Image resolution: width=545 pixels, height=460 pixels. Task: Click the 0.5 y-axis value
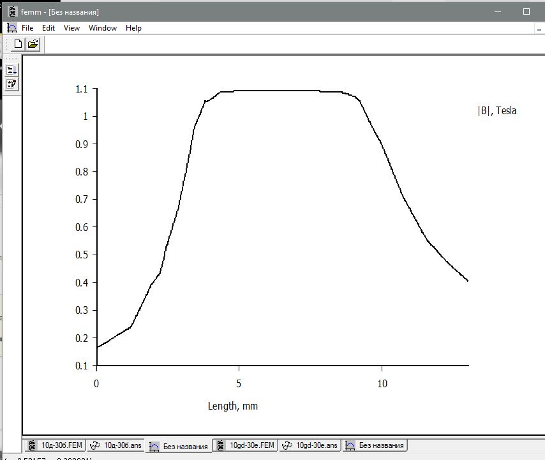82,255
